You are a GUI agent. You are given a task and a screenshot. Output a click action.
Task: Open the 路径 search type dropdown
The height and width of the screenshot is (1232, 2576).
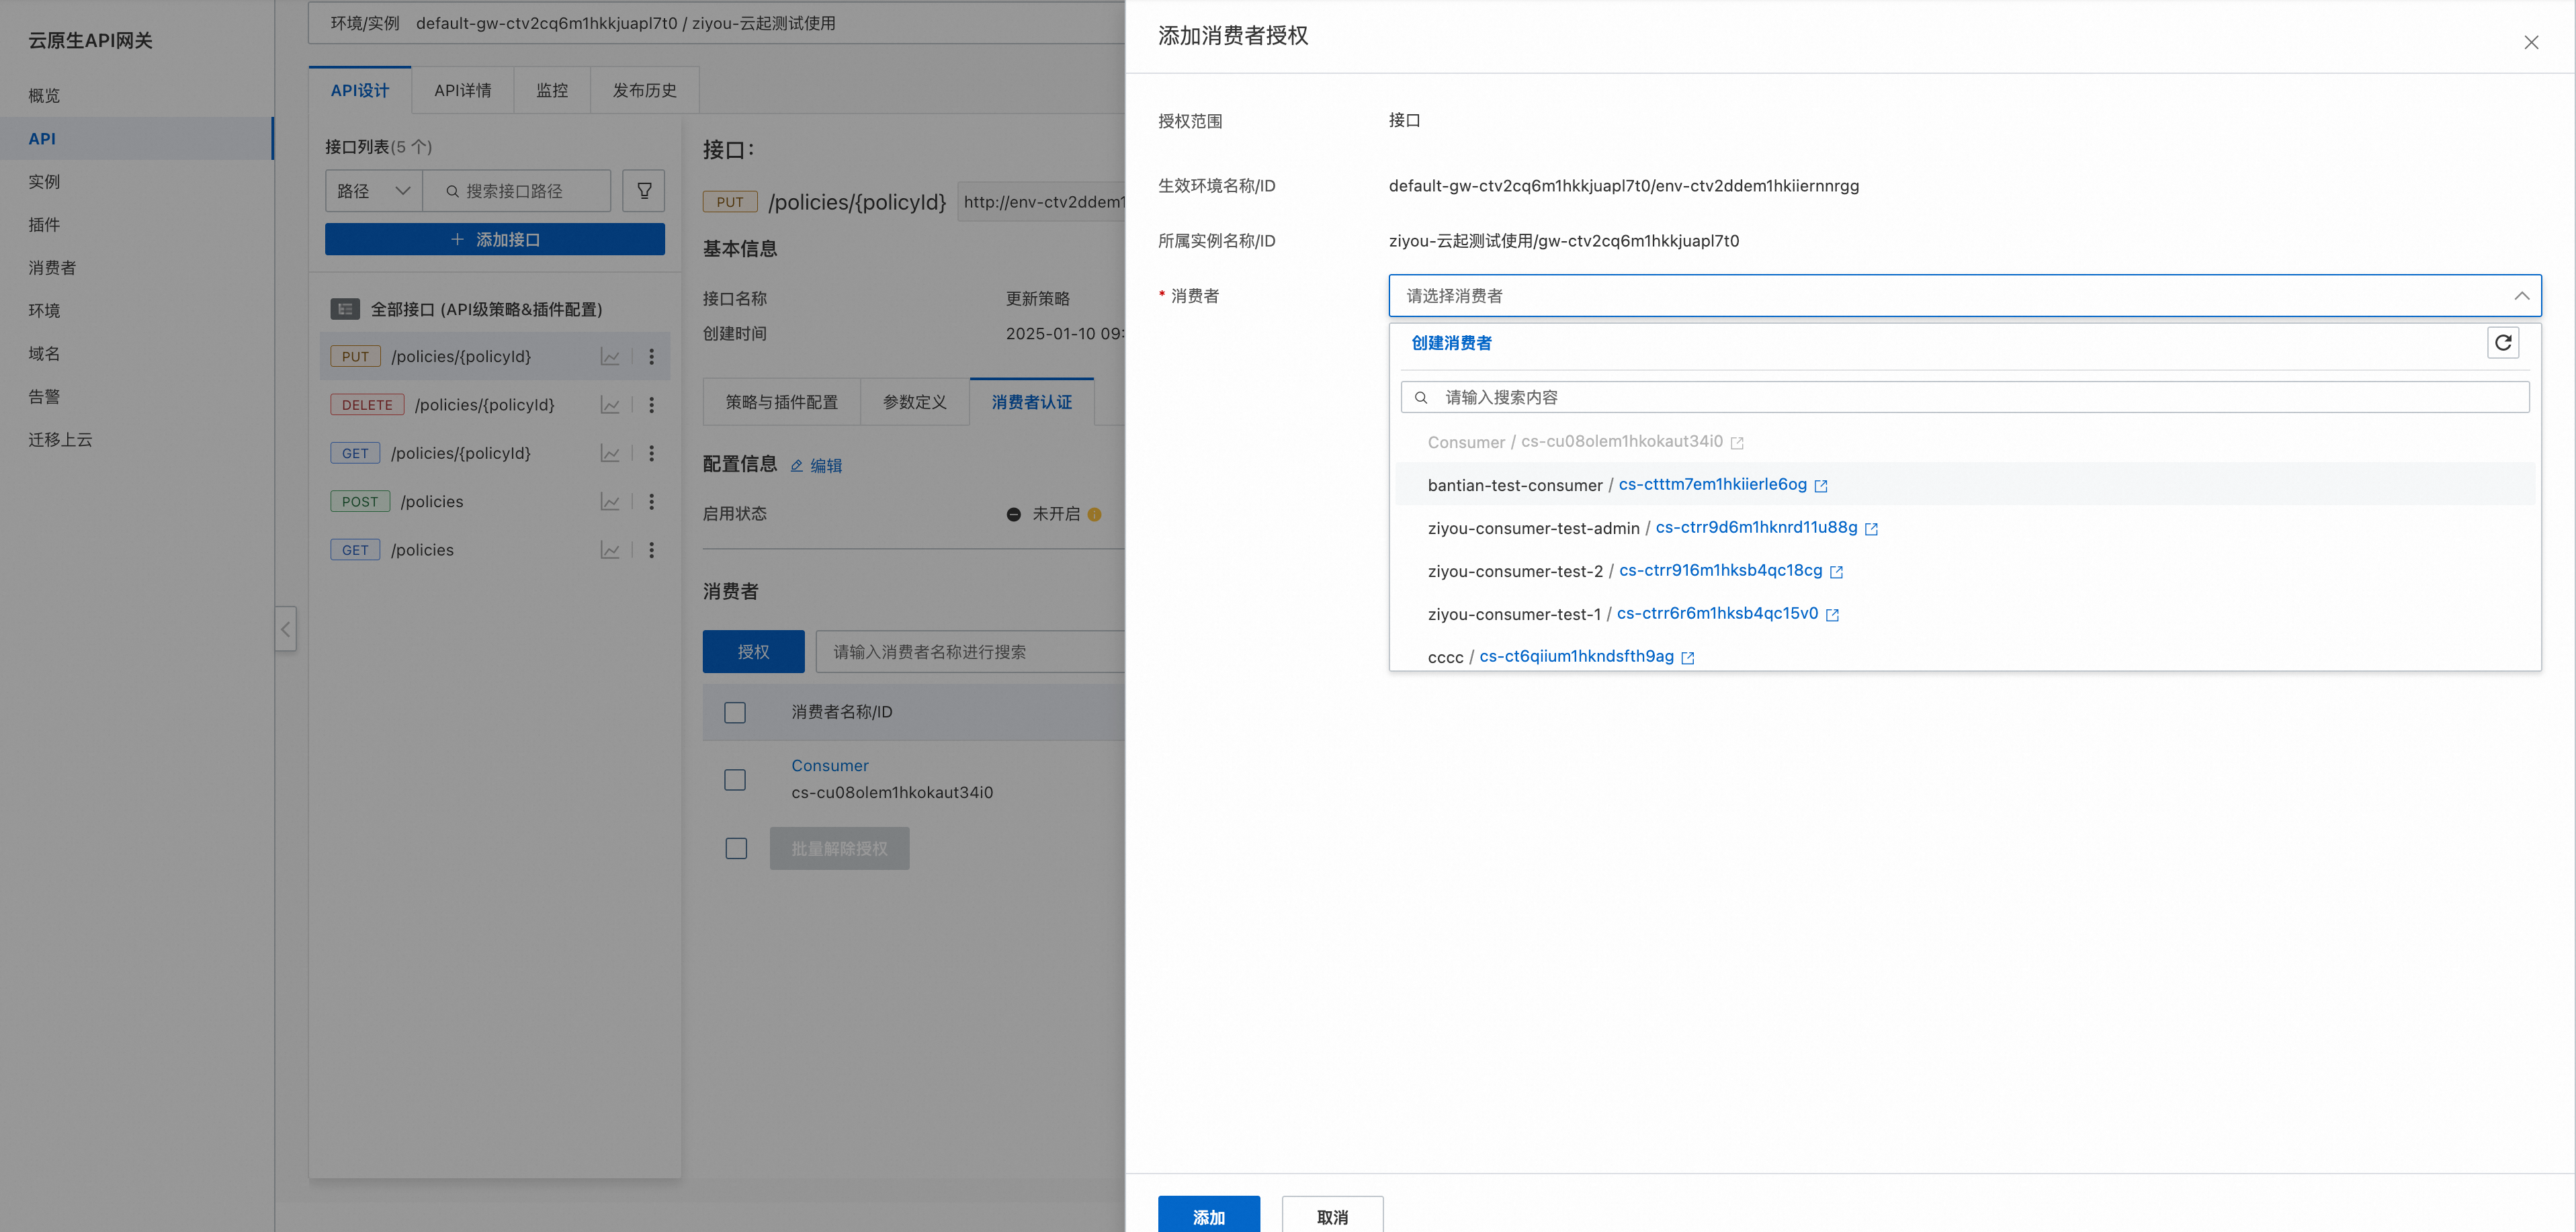coord(373,190)
